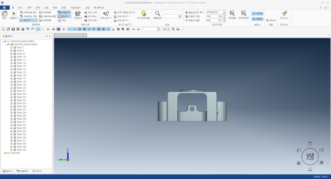Screen dimensions: 331x179
Task: Close the HOUSING_BLANK_00834.prt document tab
Action: [x=85, y=35]
